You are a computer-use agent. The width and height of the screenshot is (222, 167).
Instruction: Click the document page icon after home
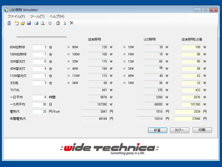point(64,23)
